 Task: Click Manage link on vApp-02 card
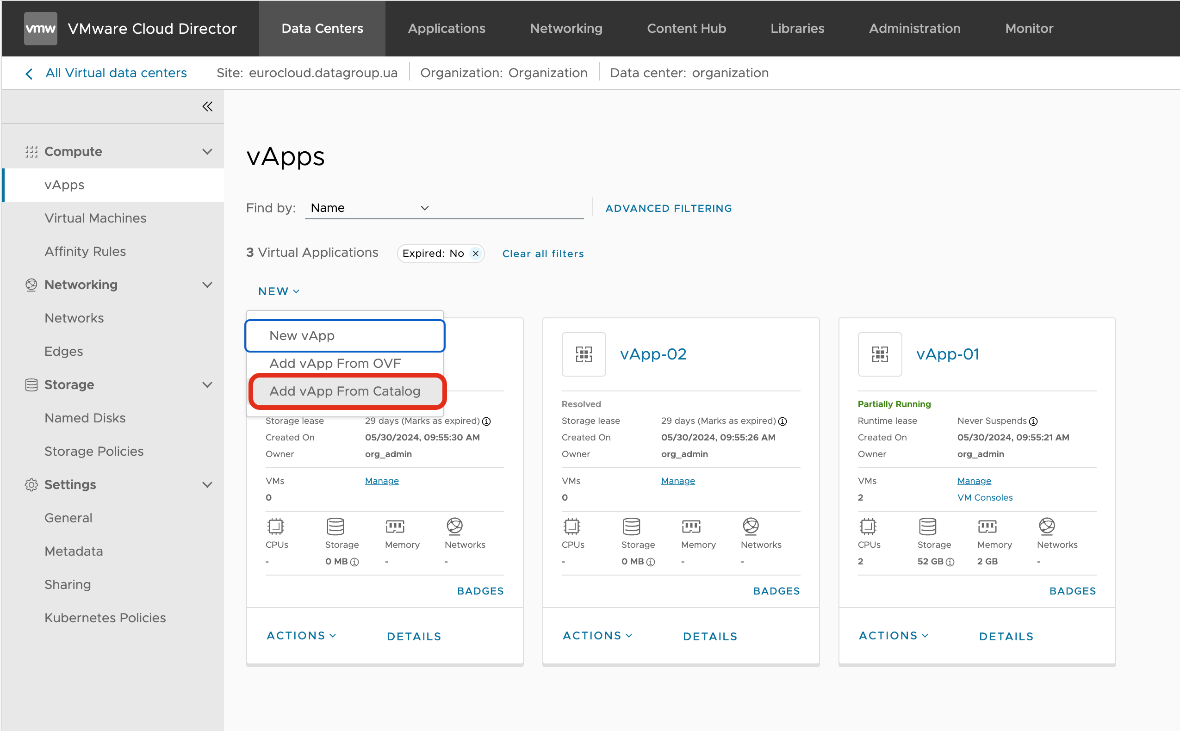678,481
